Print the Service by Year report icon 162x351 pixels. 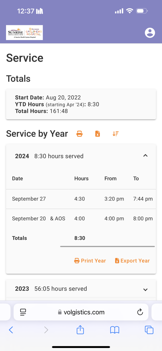[79, 134]
